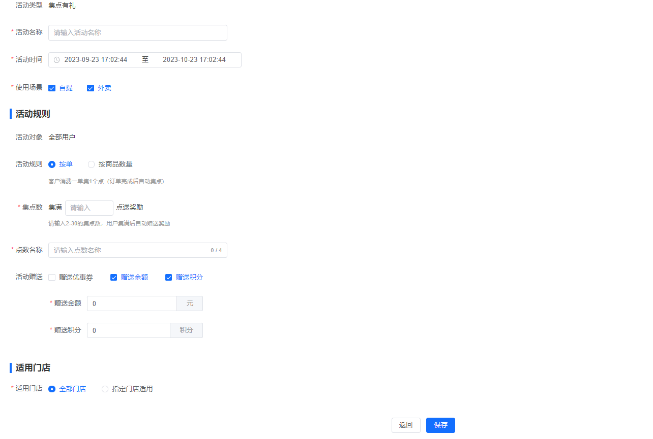Select the 全部门店 radio option
Image resolution: width=653 pixels, height=439 pixels.
(x=52, y=389)
